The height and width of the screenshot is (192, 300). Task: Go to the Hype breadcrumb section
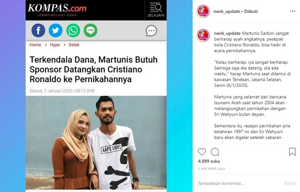[x=55, y=44]
